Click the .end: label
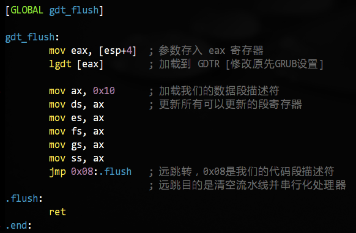 tap(18, 226)
